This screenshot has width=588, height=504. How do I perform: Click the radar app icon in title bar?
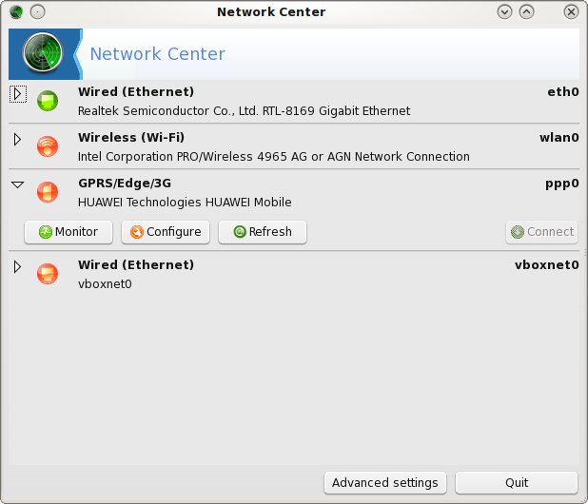[x=16, y=12]
